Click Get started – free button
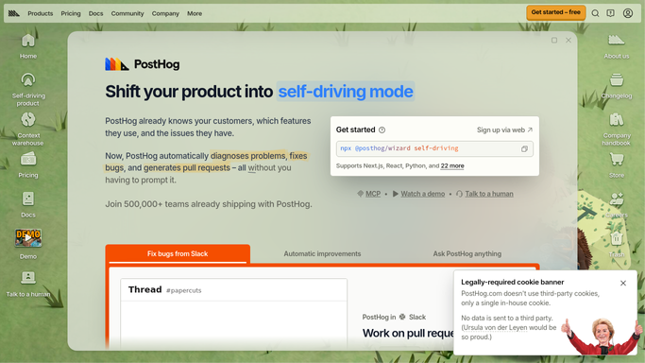The width and height of the screenshot is (645, 363). click(555, 12)
